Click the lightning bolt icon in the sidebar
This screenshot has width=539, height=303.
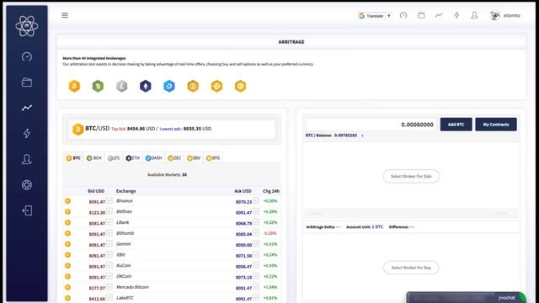point(27,133)
